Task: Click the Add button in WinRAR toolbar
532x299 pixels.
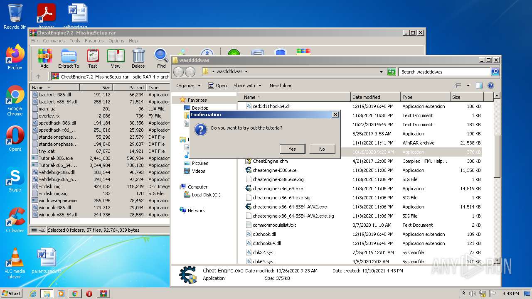Action: tap(44, 58)
